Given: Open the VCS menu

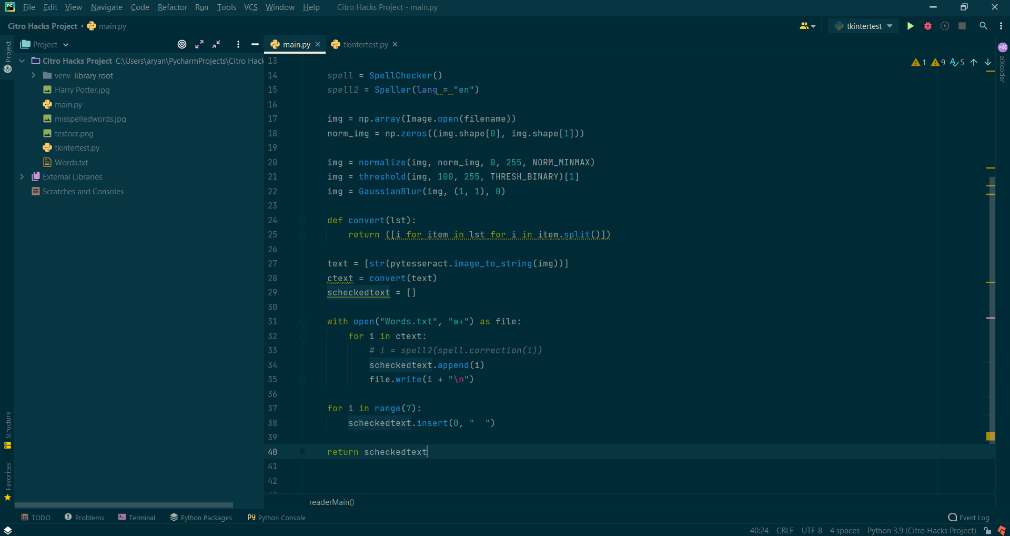Looking at the screenshot, I should click(250, 7).
